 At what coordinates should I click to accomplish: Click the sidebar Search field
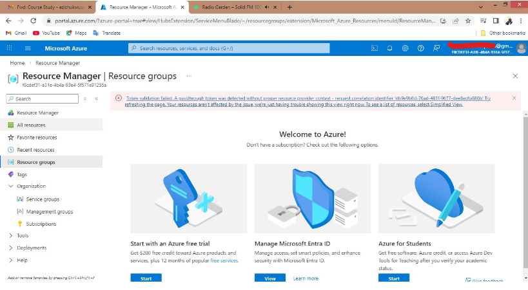[x=43, y=99]
